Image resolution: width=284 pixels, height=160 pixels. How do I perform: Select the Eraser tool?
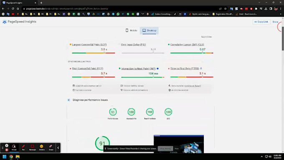pos(51,147)
